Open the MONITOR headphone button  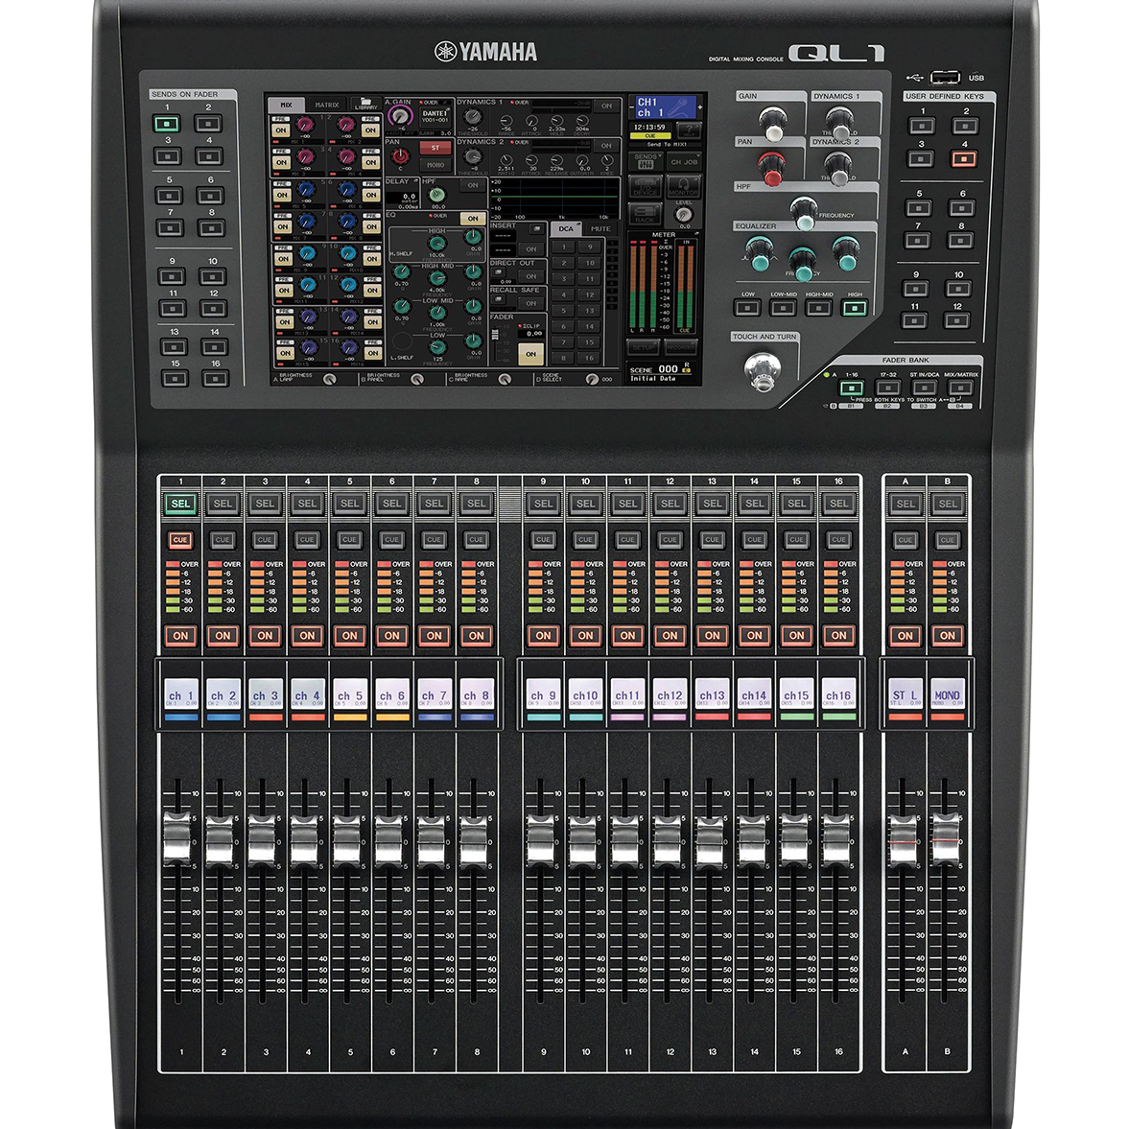point(684,186)
